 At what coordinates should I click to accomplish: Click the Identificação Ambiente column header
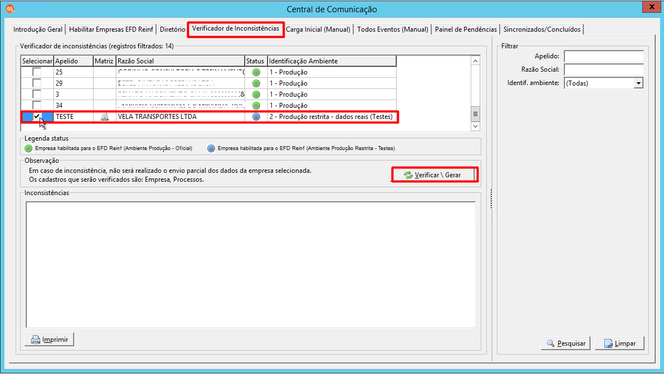click(x=332, y=61)
